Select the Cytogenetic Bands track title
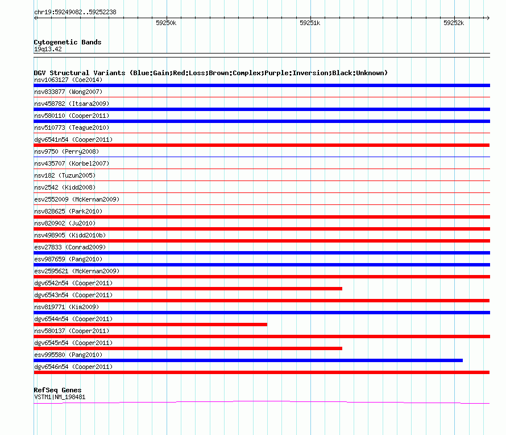Image resolution: width=506 pixels, height=435 pixels. (x=68, y=42)
